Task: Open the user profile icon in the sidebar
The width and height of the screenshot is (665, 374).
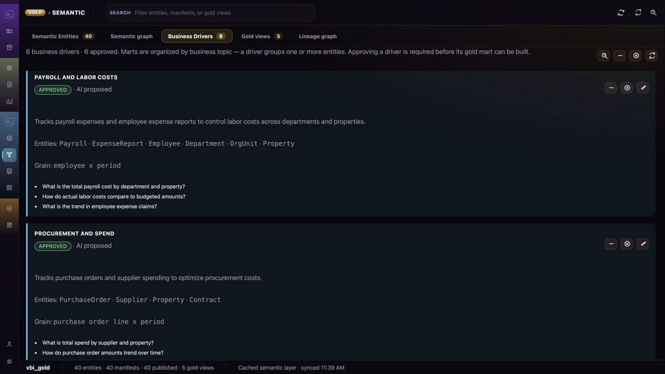Action: point(9,345)
